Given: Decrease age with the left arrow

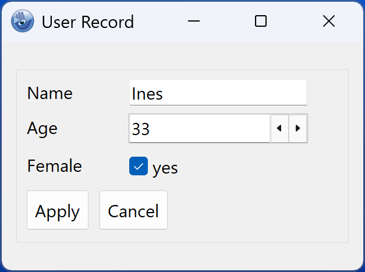Looking at the screenshot, I should click(279, 128).
